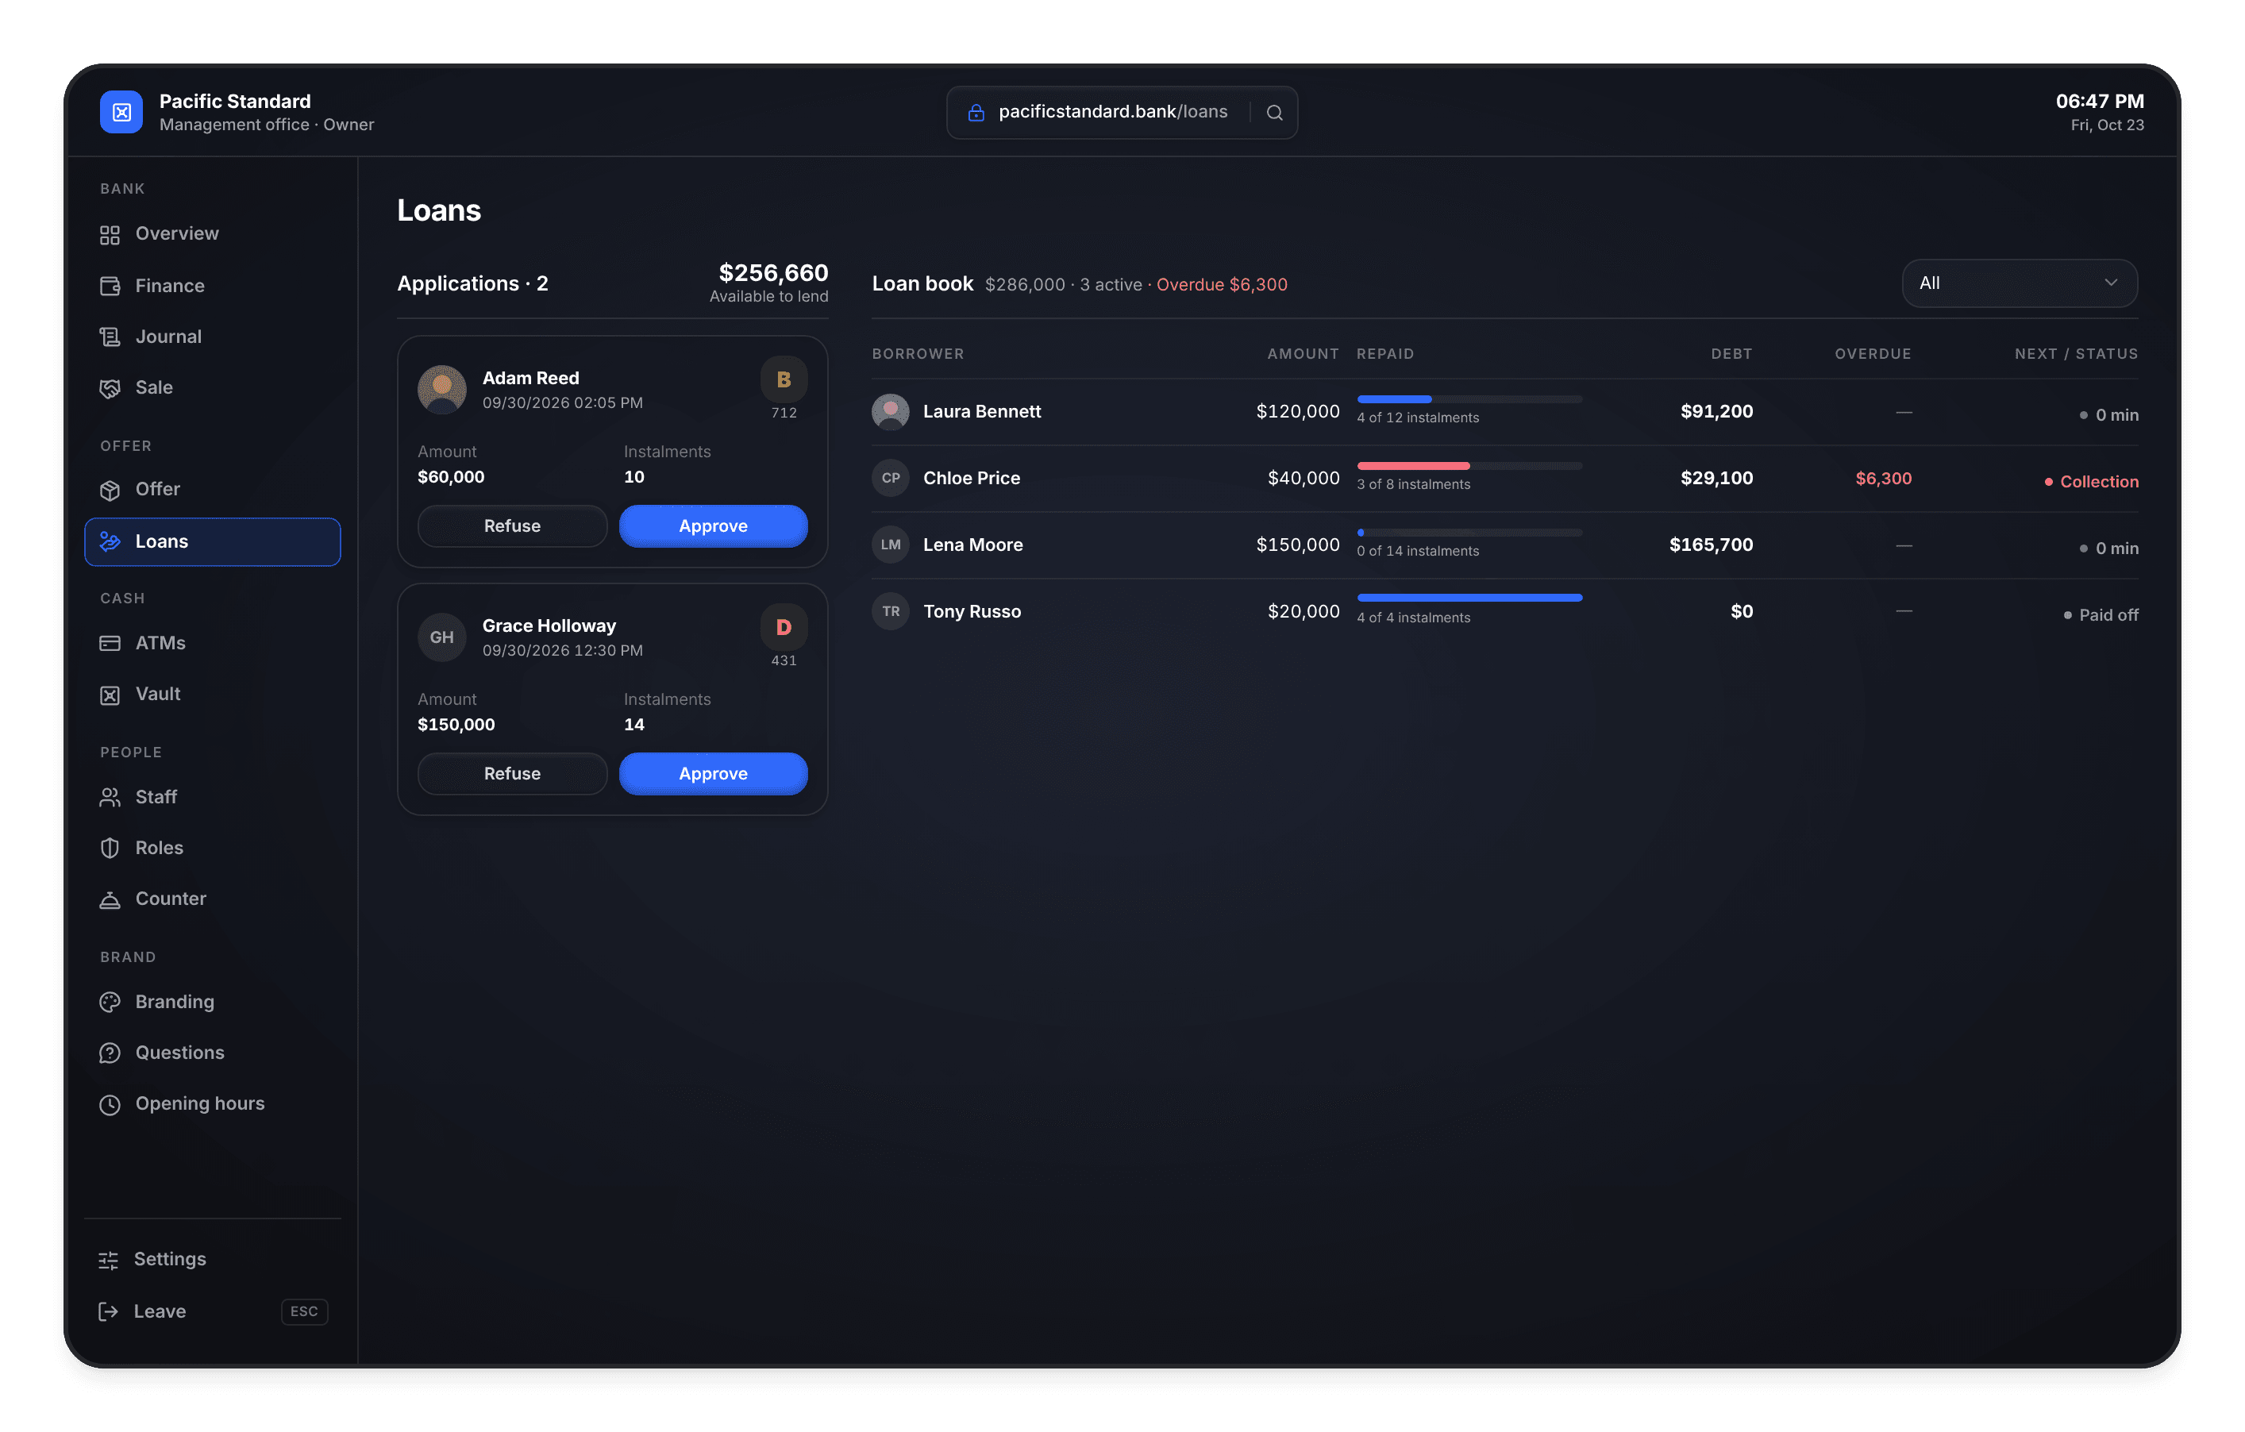Open the All filter dropdown
This screenshot has height=1432, width=2245.
click(x=2020, y=283)
